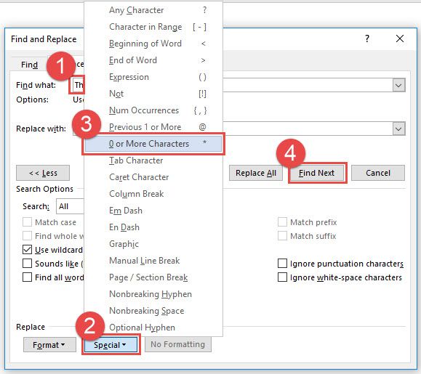421x374 pixels.
Task: Choose Any Character from the Special menu
Action: pos(153,10)
